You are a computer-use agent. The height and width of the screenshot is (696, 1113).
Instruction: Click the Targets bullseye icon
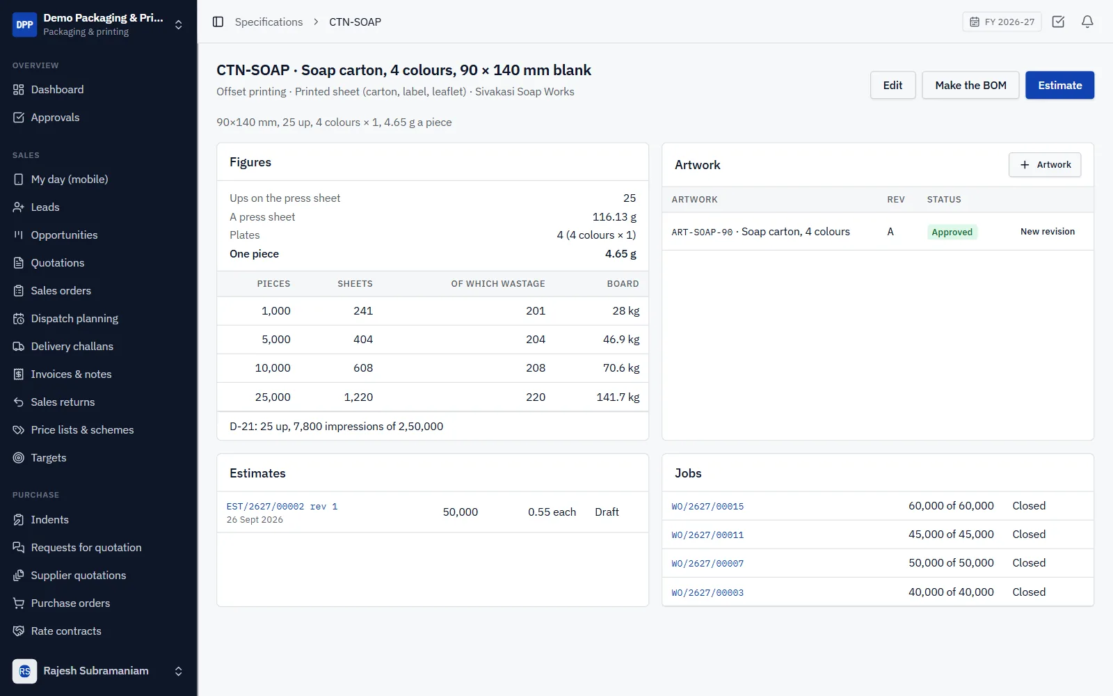coord(19,458)
